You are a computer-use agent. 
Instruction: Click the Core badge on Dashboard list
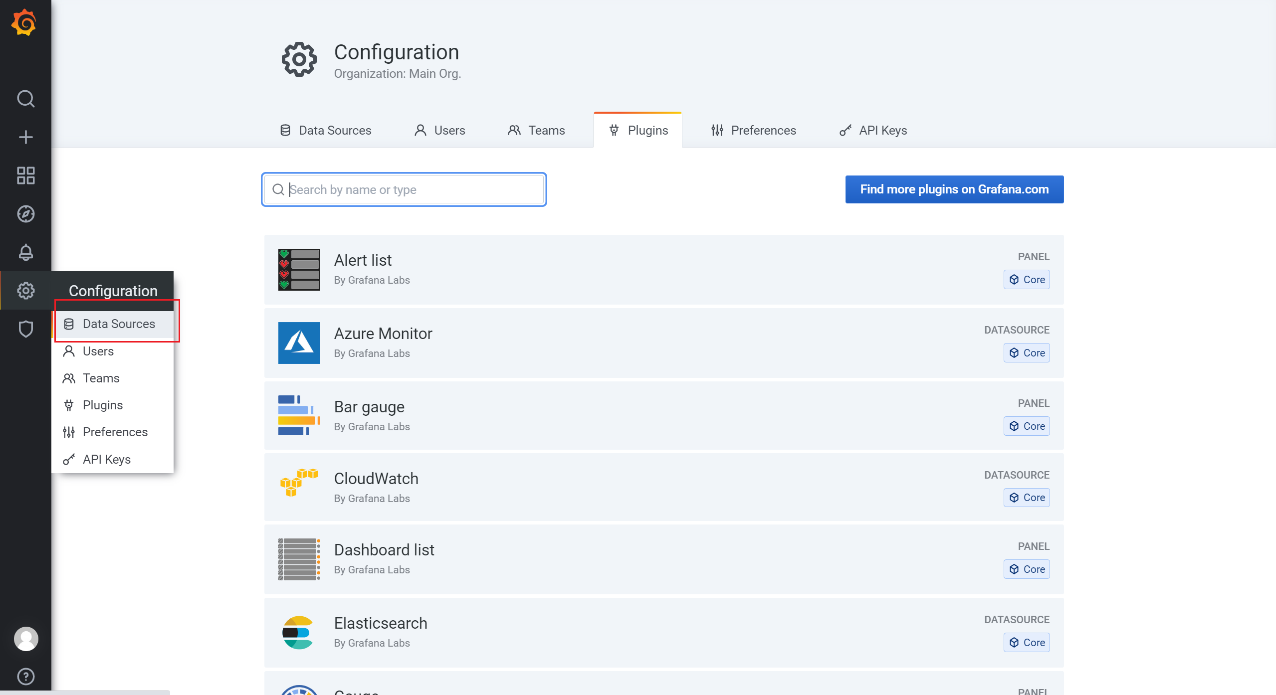click(1027, 569)
